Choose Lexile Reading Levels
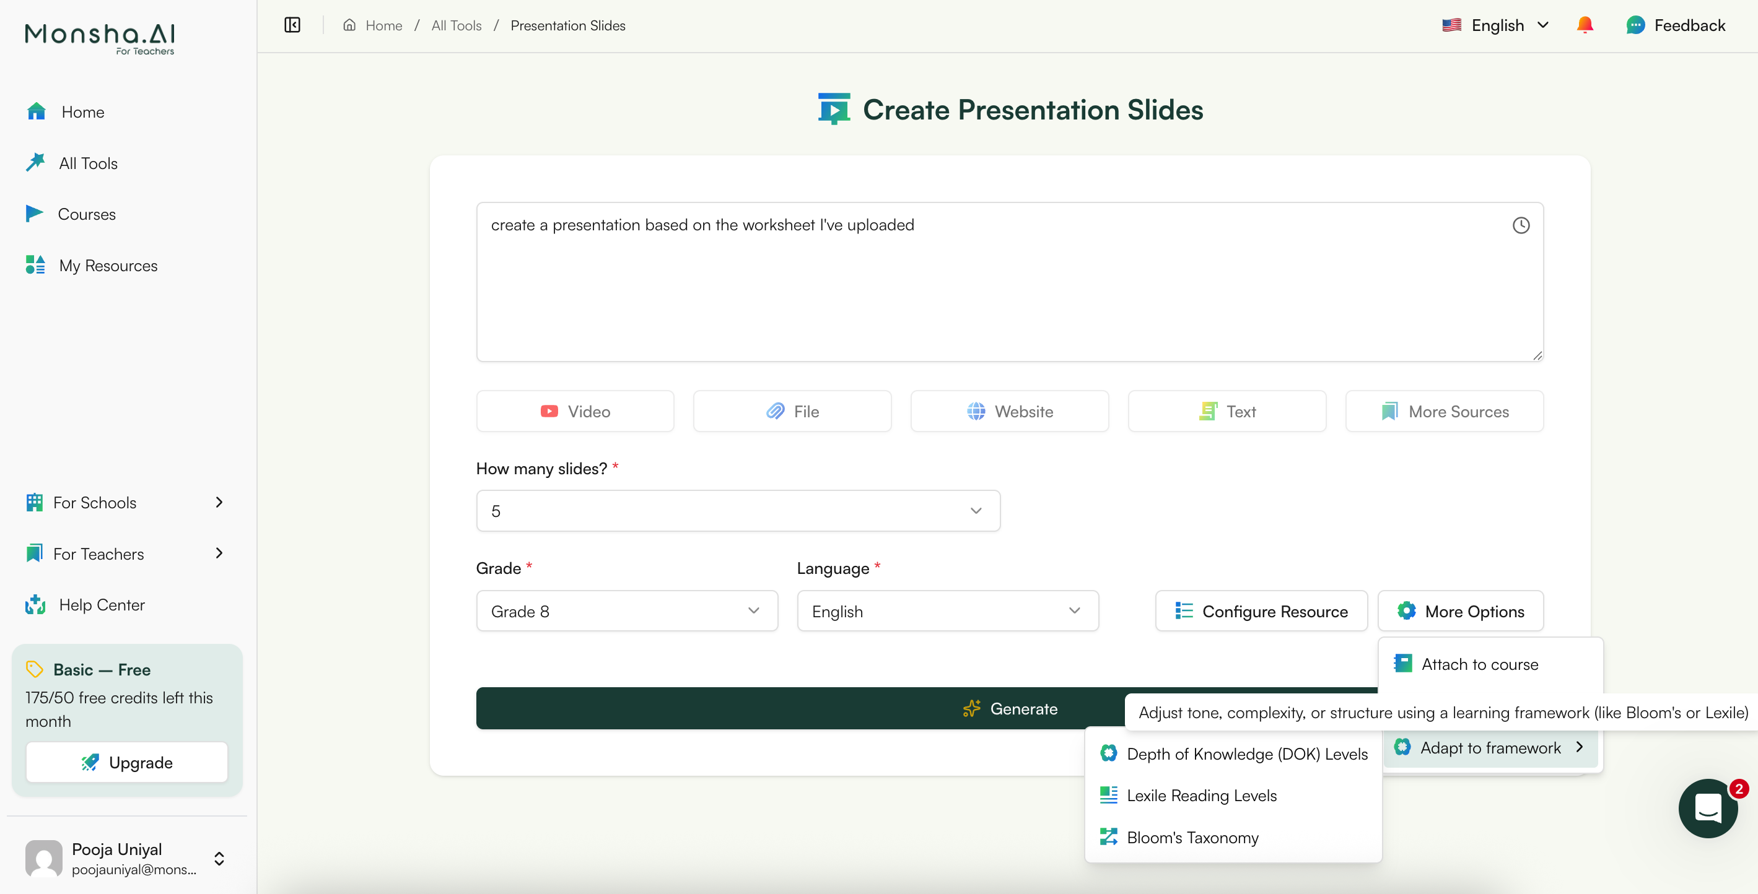Screen dimensions: 1758x894 1201,795
